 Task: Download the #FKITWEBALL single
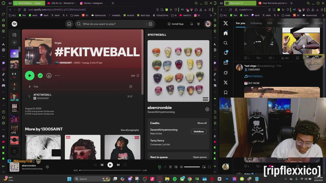click(x=49, y=75)
